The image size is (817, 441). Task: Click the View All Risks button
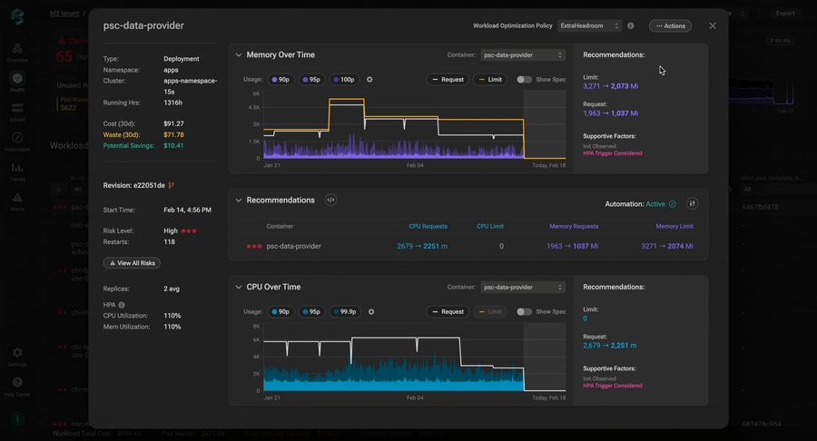[x=132, y=263]
